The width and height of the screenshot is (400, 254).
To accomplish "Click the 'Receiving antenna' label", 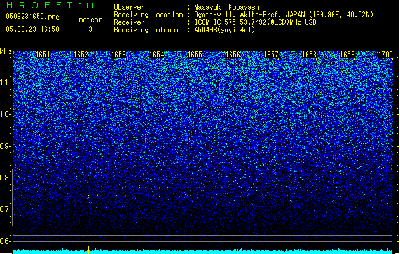I will (x=146, y=30).
